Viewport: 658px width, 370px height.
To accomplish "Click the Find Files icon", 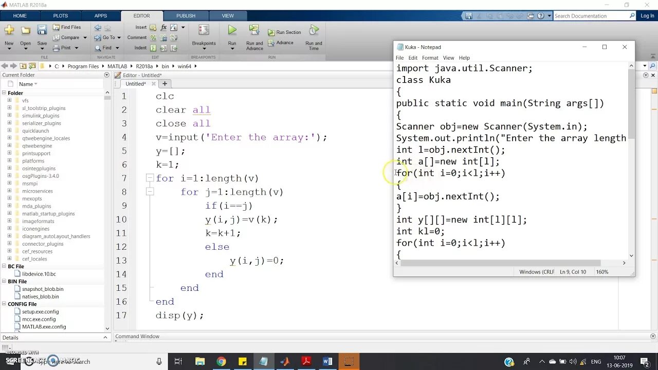I will click(57, 27).
